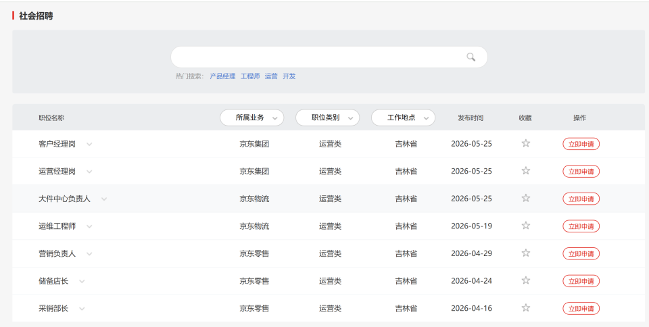649x327 pixels.
Task: Open the 运维工程师 job title
Action: [x=57, y=226]
